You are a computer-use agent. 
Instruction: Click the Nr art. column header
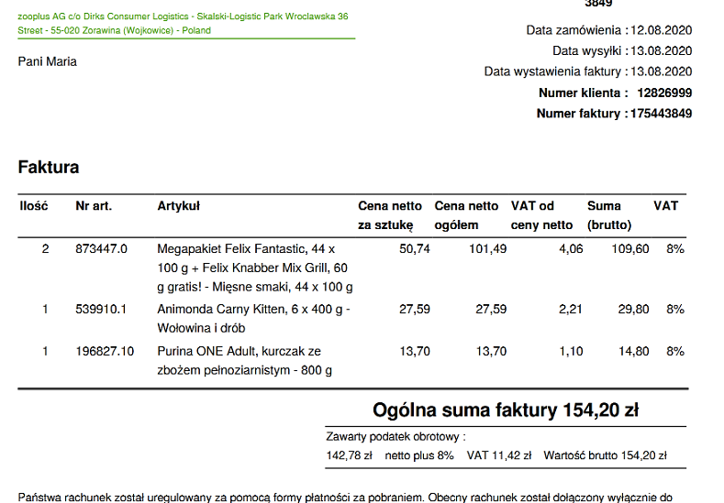(94, 206)
